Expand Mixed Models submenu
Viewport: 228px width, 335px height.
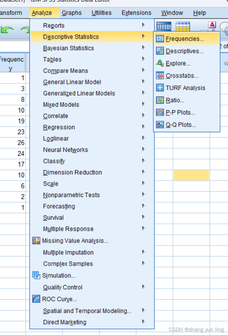(x=92, y=105)
